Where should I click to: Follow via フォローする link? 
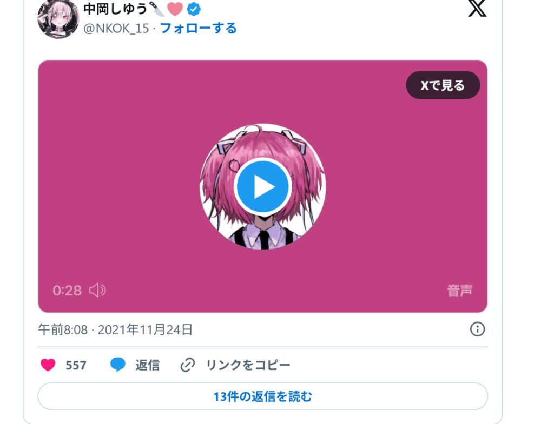click(x=199, y=28)
